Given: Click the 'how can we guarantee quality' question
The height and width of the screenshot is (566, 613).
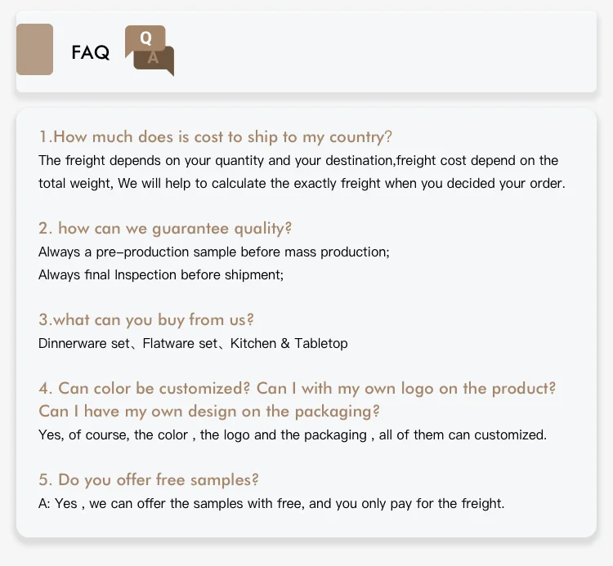Looking at the screenshot, I should coord(165,228).
